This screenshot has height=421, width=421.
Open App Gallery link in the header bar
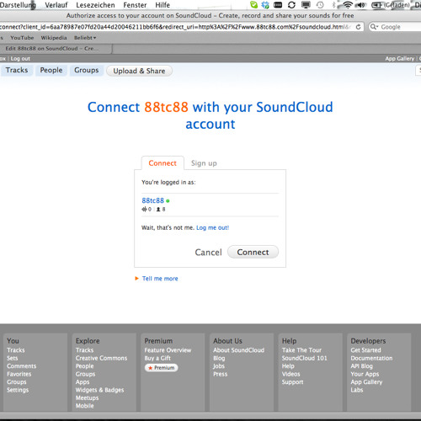coord(400,59)
